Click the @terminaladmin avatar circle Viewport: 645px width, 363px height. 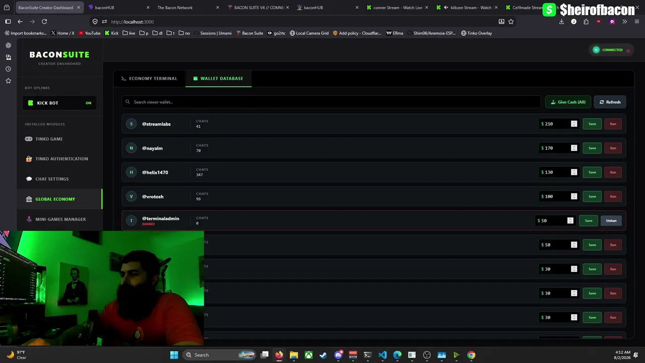(x=131, y=220)
